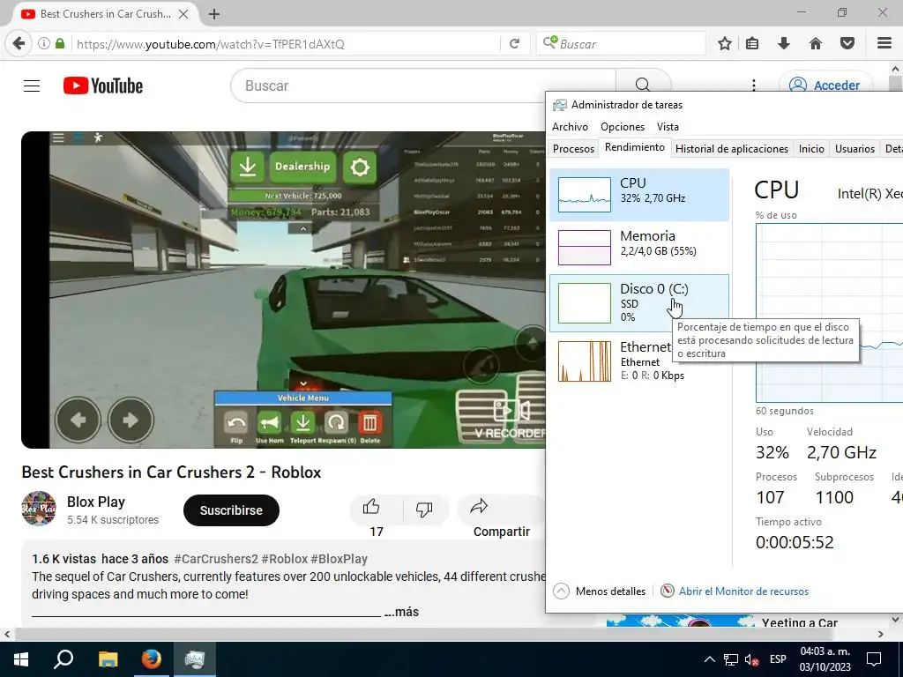Switch to the Inicio tab
Screen dimensions: 903x677
[x=811, y=148]
